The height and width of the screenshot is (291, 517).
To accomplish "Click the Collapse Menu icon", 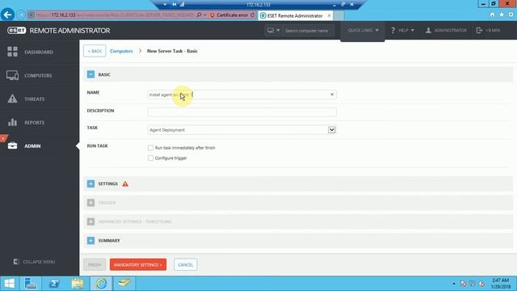I will point(16,262).
